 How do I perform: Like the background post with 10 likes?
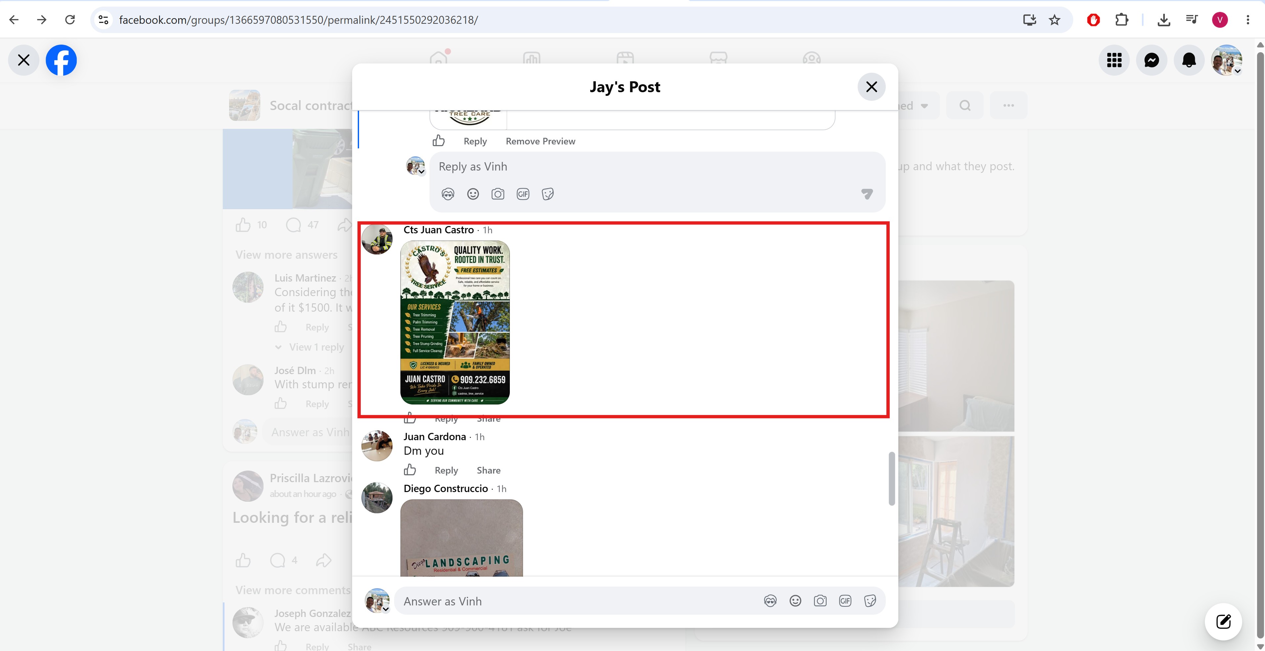tap(243, 225)
